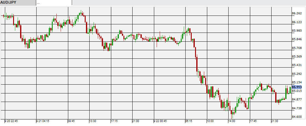Click the 9 20 22:45 time label

pyautogui.click(x=12, y=121)
